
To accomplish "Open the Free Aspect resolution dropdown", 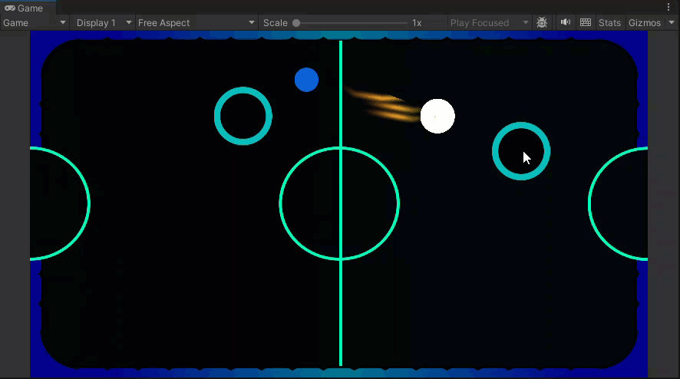I will pyautogui.click(x=196, y=22).
